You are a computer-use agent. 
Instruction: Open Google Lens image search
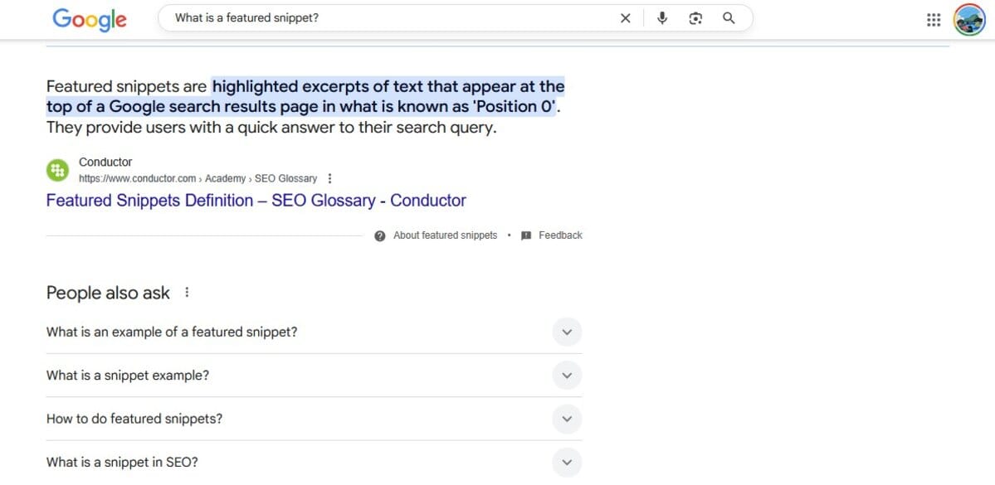(x=695, y=17)
